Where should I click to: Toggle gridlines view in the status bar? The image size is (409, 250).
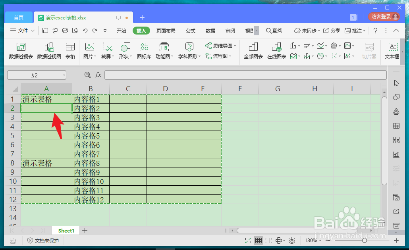point(259,240)
